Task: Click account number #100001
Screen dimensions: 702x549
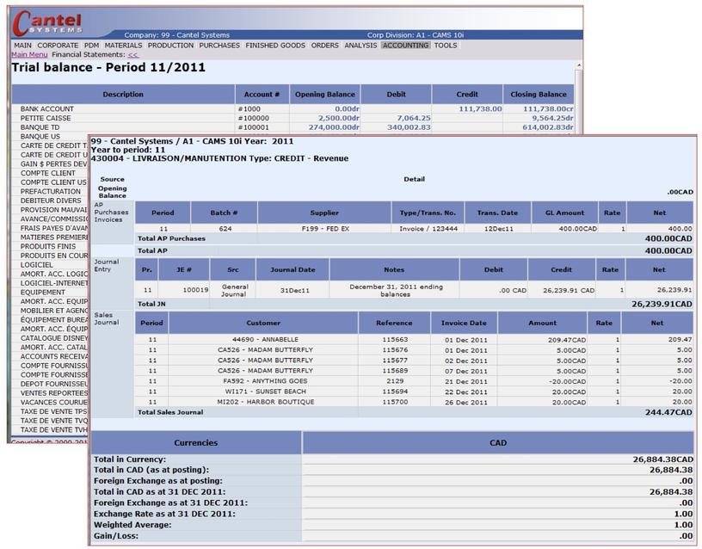Action: (254, 127)
